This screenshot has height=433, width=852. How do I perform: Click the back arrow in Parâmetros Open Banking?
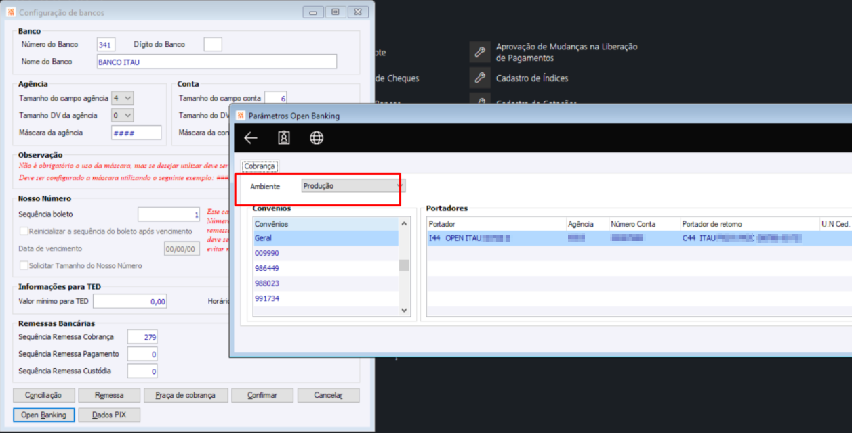coord(251,138)
